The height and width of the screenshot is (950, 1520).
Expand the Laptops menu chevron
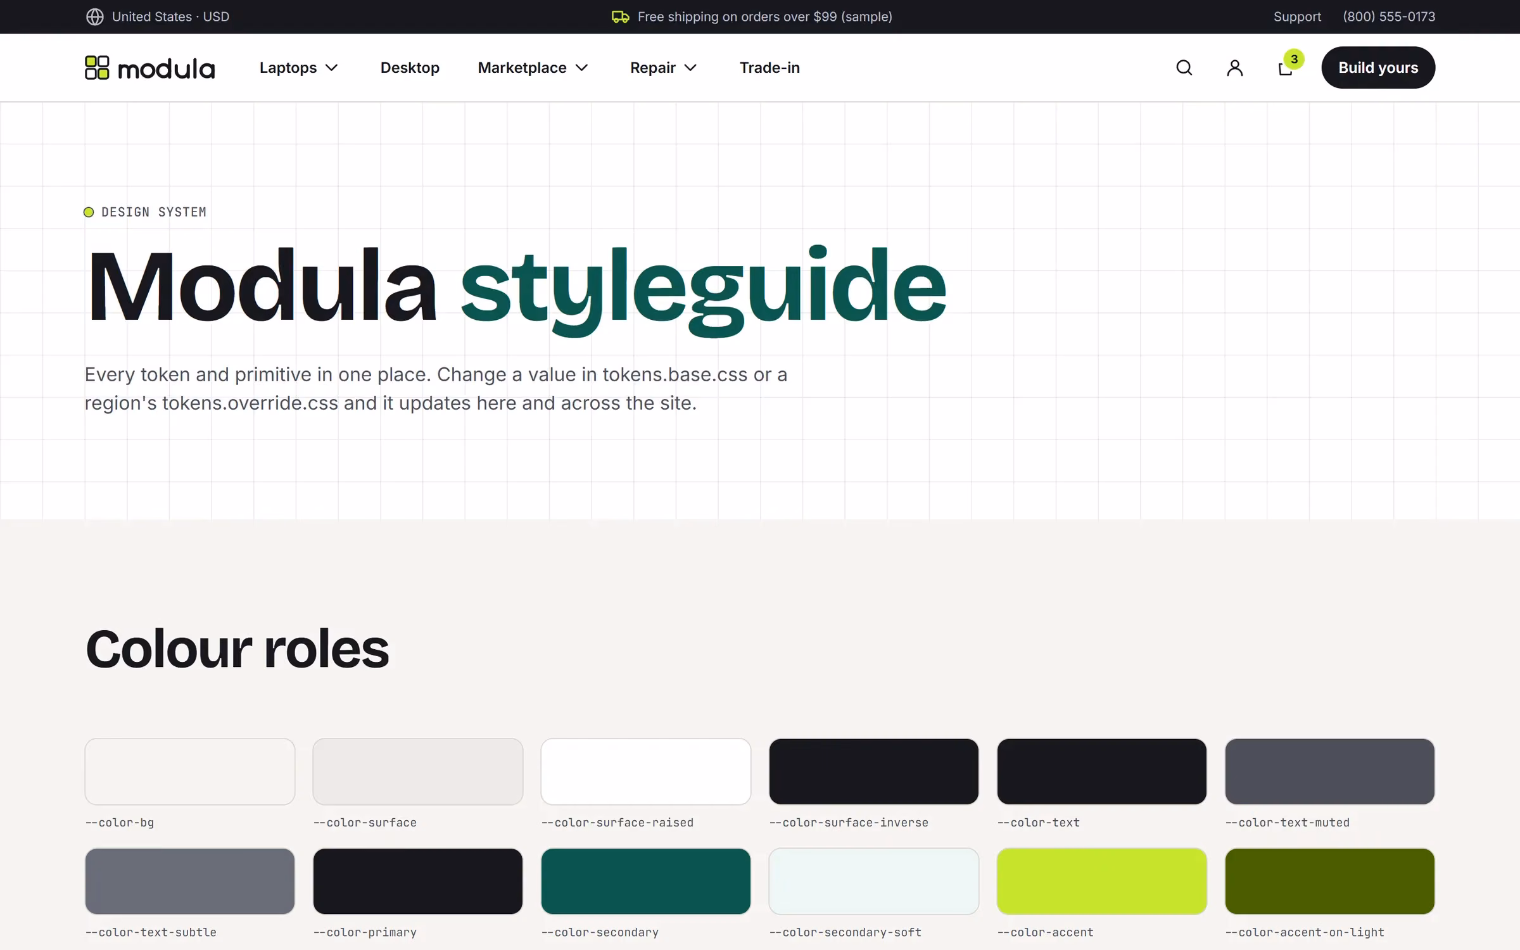(x=331, y=68)
